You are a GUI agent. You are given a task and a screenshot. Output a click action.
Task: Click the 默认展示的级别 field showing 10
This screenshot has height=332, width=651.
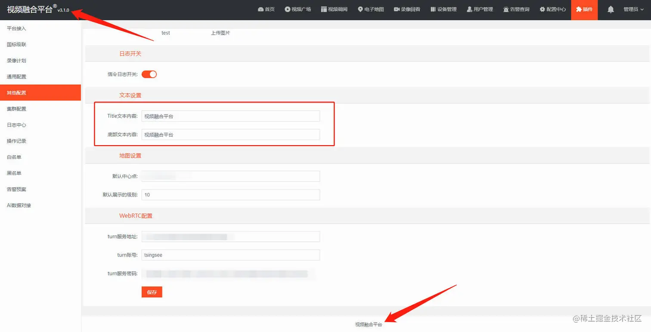pos(231,195)
